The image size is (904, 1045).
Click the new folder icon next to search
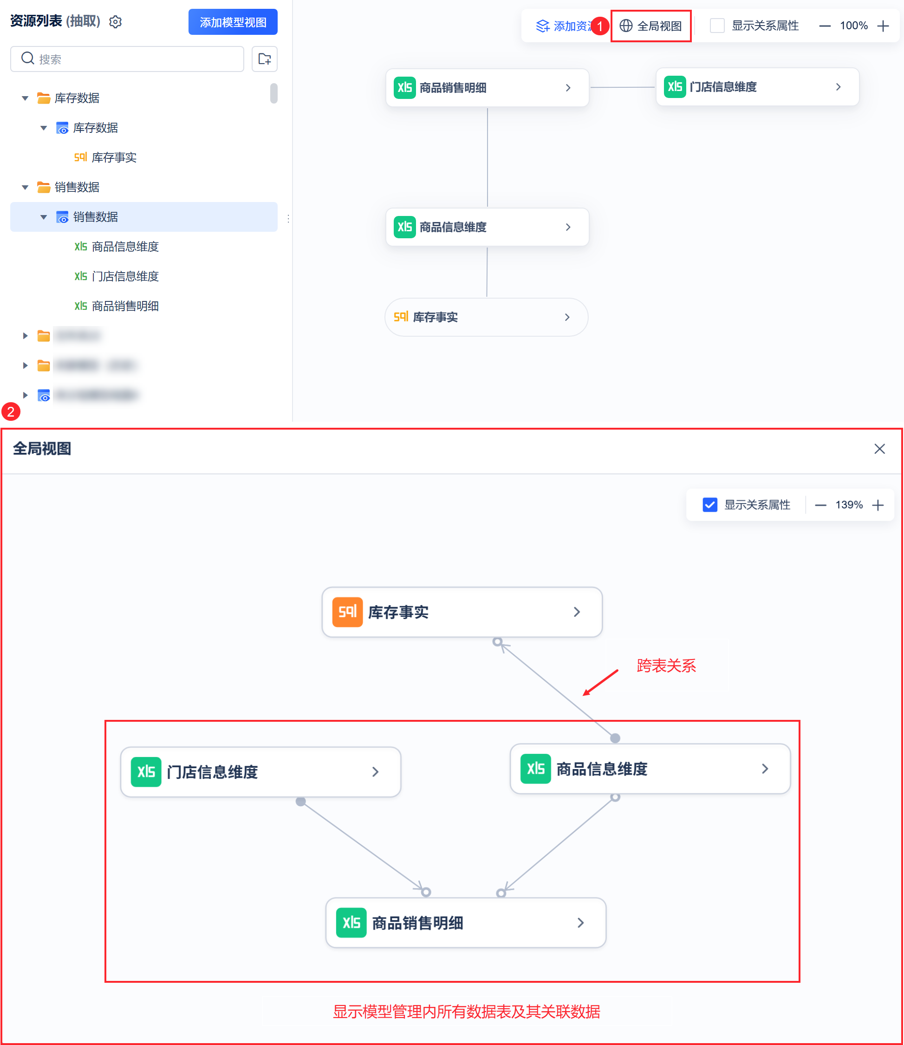click(x=264, y=59)
